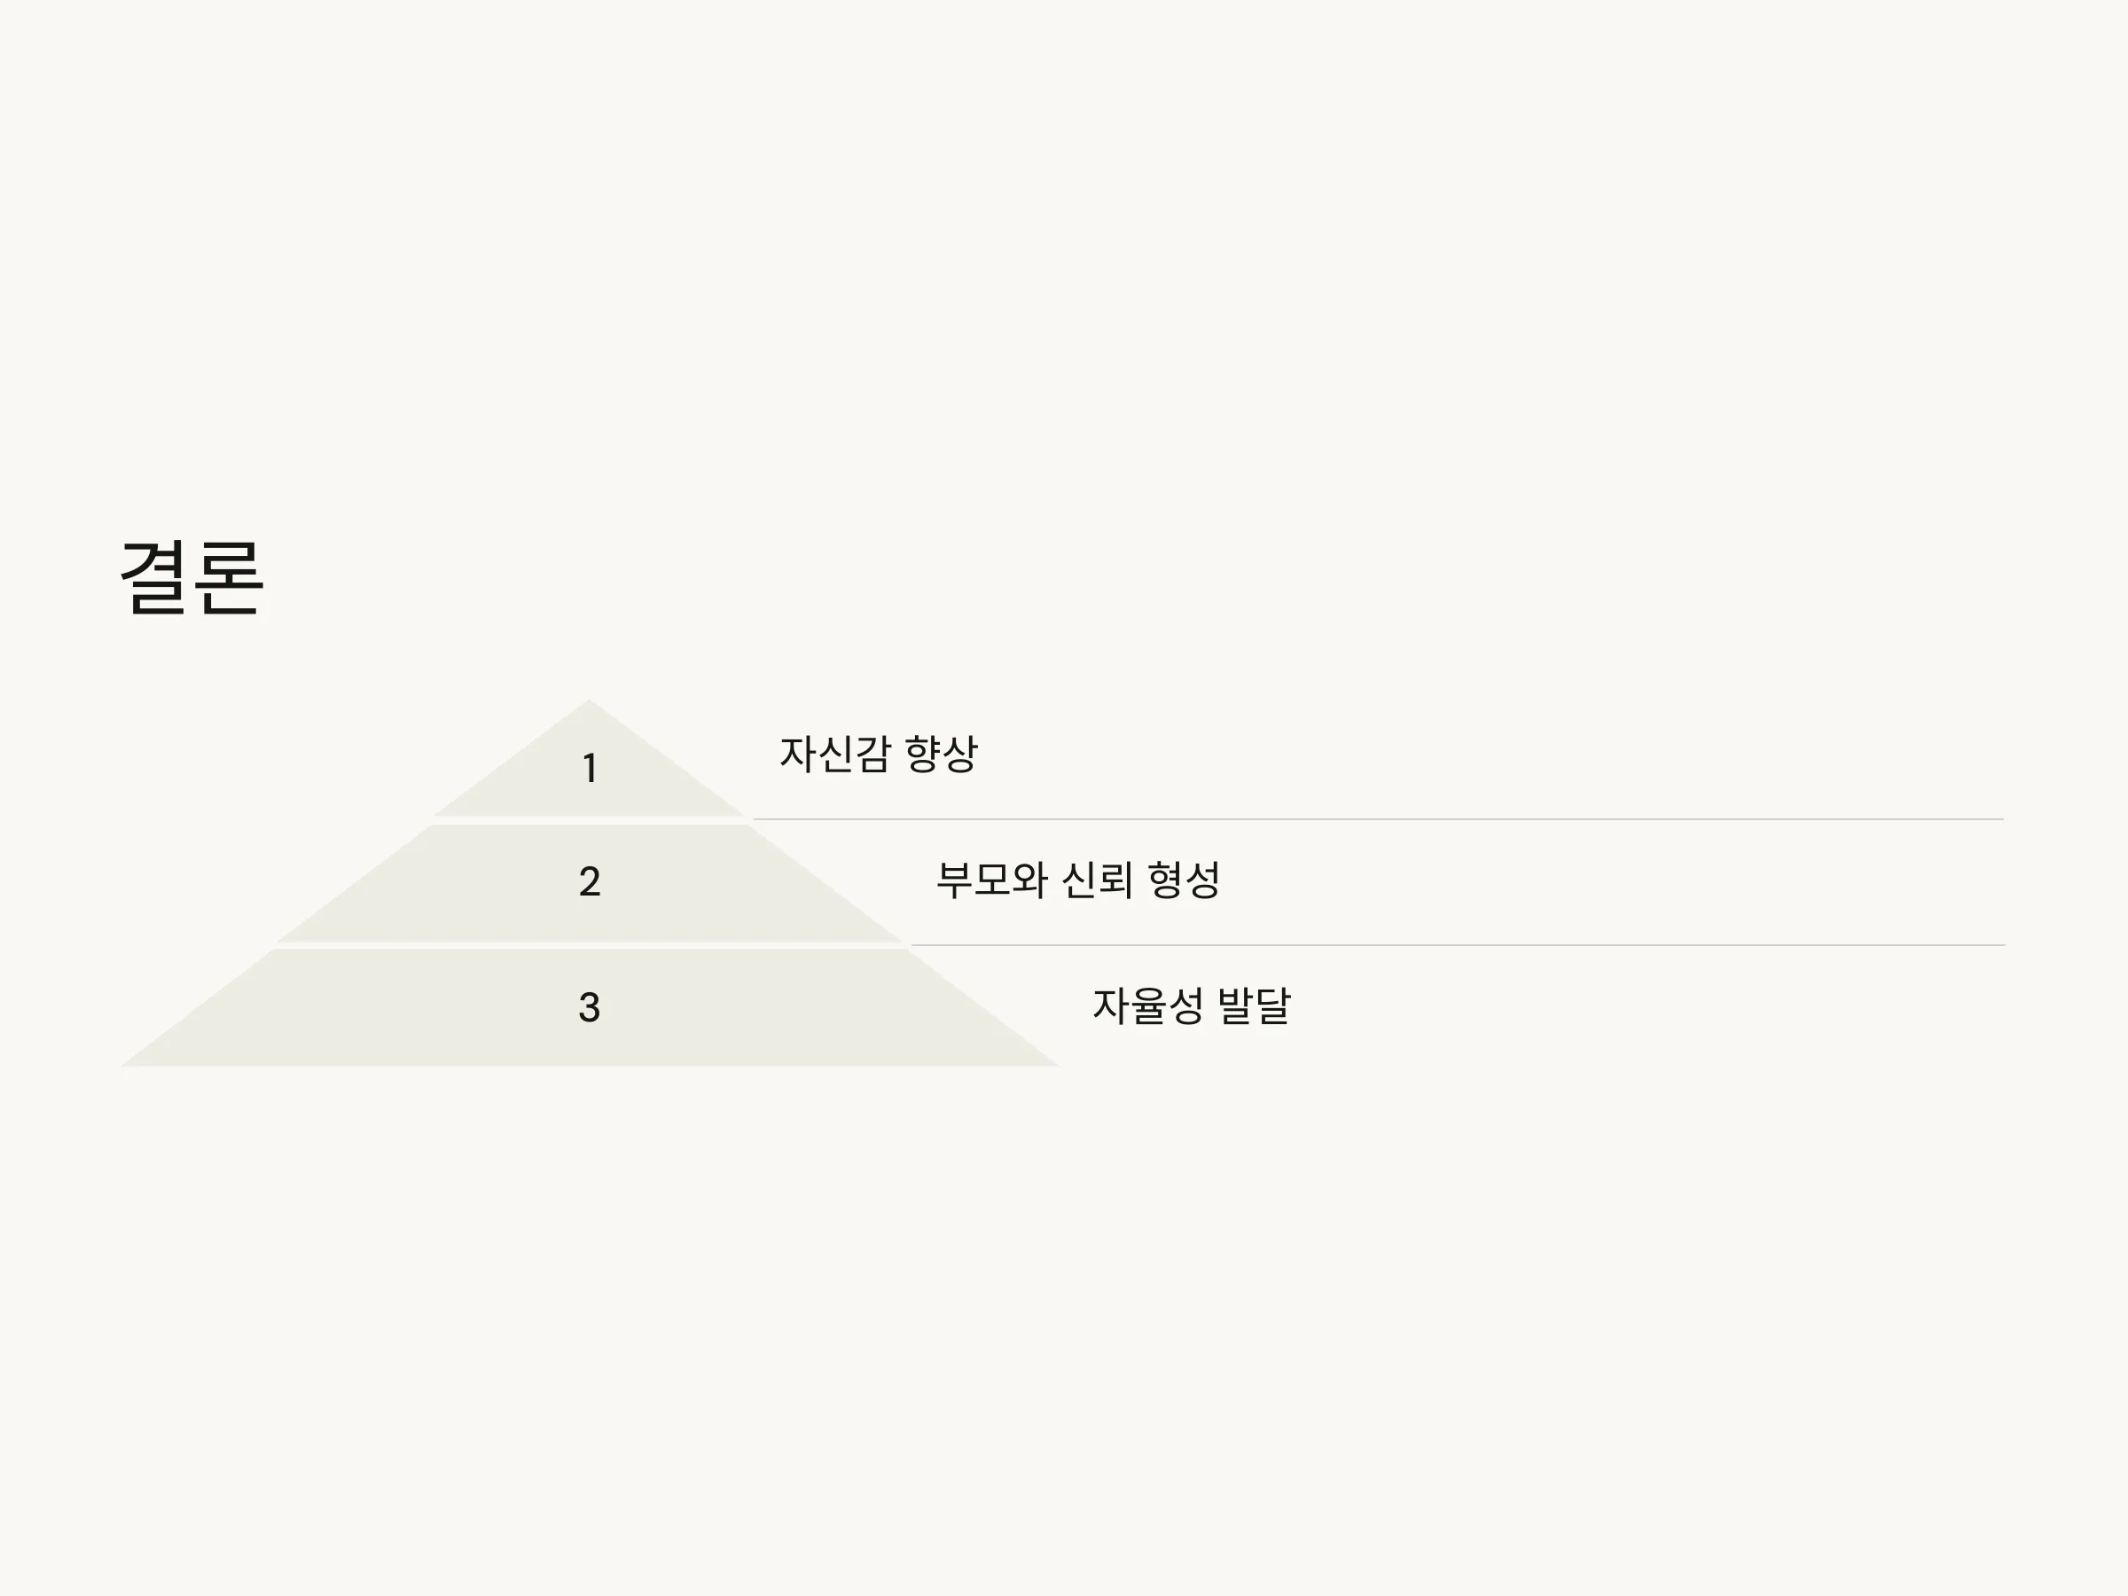Screen dimensions: 2128x1596
Task: Click the word 향상 in first label
Action: point(942,754)
